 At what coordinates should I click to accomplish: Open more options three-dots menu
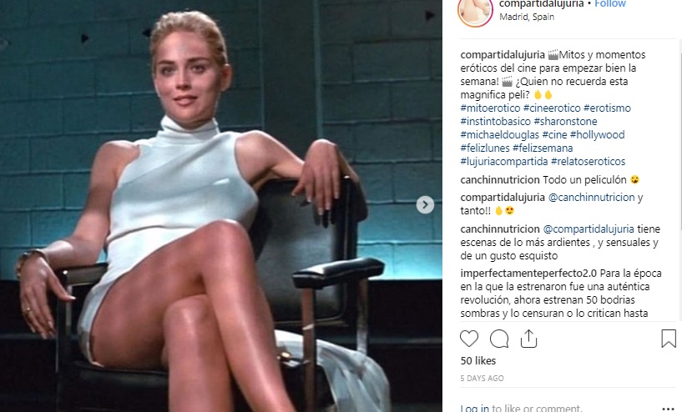point(668,409)
